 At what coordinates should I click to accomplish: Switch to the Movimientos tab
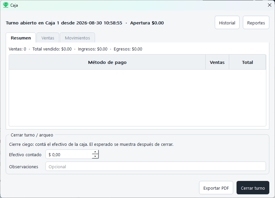tap(77, 38)
